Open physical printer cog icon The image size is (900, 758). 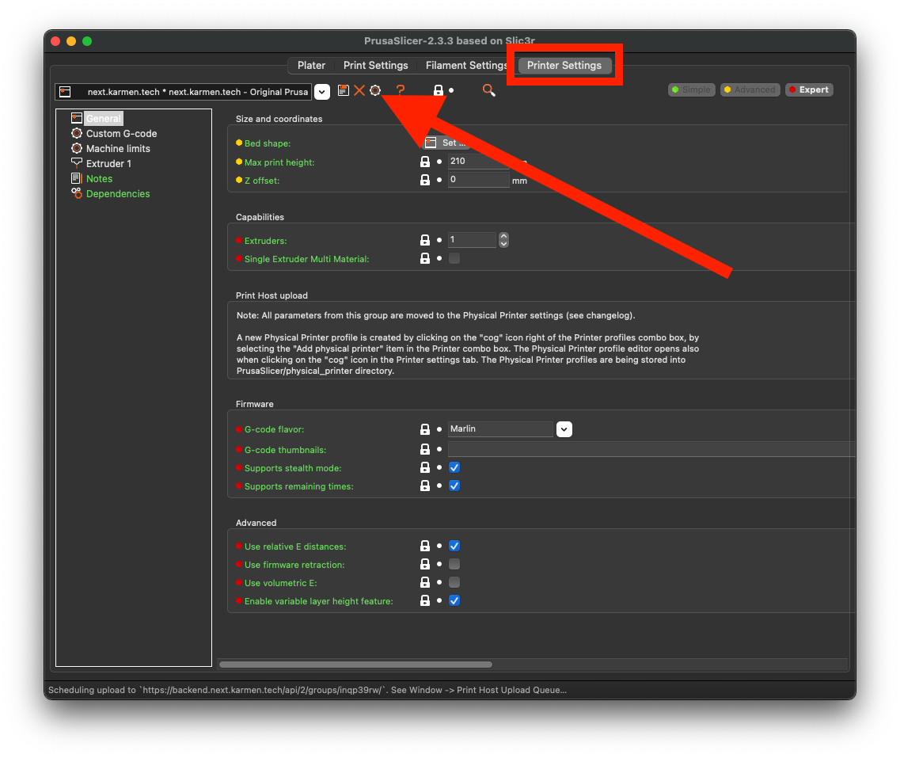point(375,90)
